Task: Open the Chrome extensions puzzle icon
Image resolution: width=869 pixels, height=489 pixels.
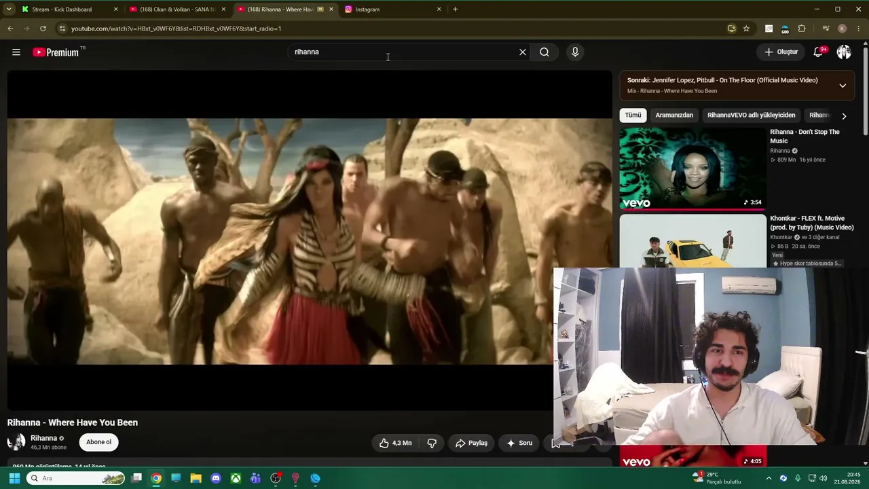Action: click(802, 29)
